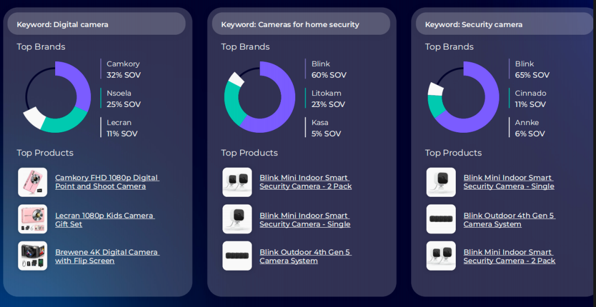
Task: Click the Lecran kids camera gift set thumbnail
Action: tap(33, 219)
